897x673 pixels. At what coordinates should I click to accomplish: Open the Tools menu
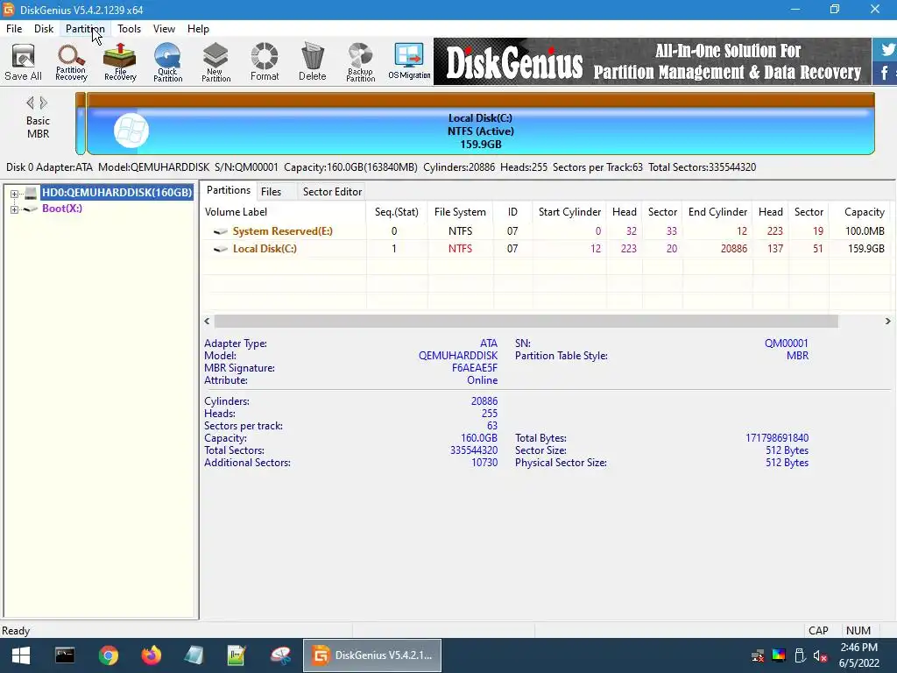click(x=130, y=29)
